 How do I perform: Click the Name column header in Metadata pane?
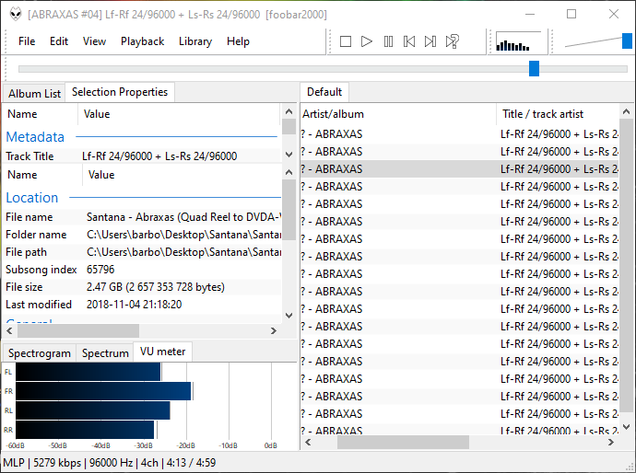click(41, 114)
